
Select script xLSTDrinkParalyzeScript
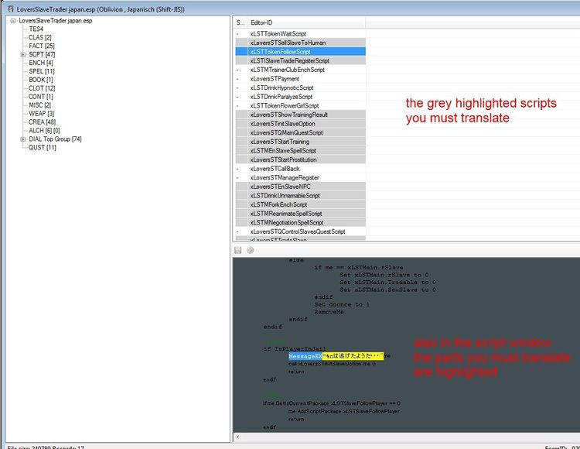(x=300, y=97)
